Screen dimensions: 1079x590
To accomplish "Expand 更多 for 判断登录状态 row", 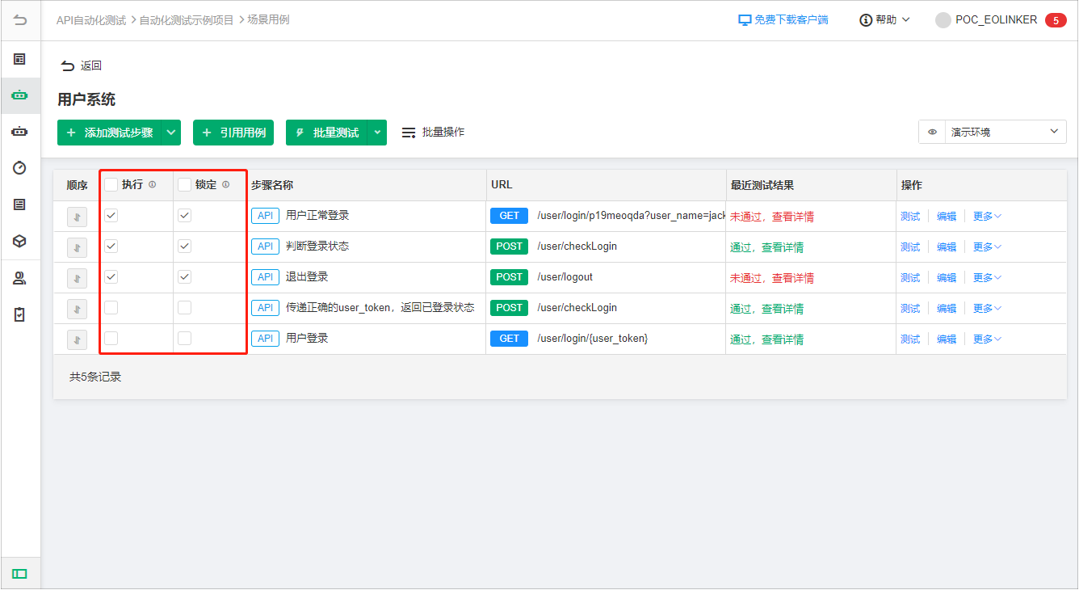I will [x=987, y=247].
